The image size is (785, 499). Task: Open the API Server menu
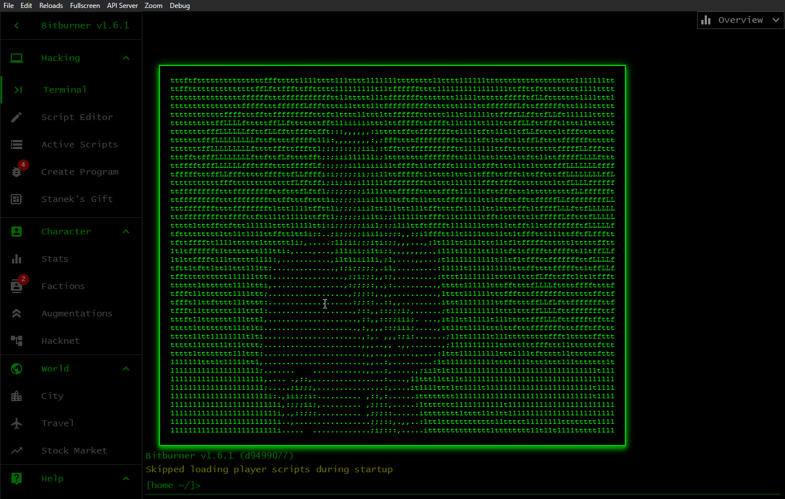click(x=122, y=6)
